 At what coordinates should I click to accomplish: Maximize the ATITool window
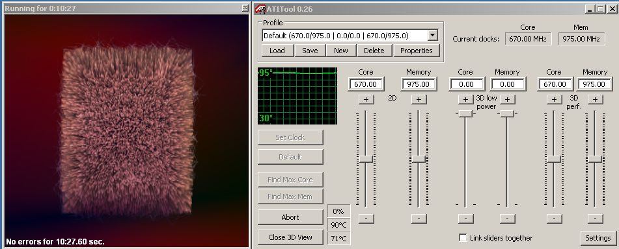click(600, 8)
